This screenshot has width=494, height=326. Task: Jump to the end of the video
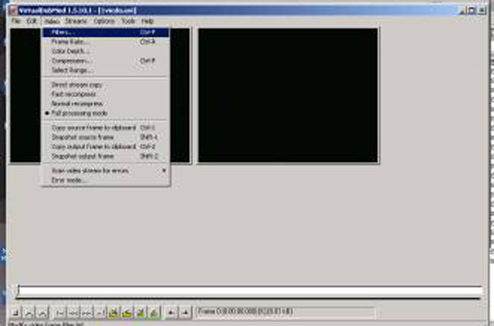[100, 313]
